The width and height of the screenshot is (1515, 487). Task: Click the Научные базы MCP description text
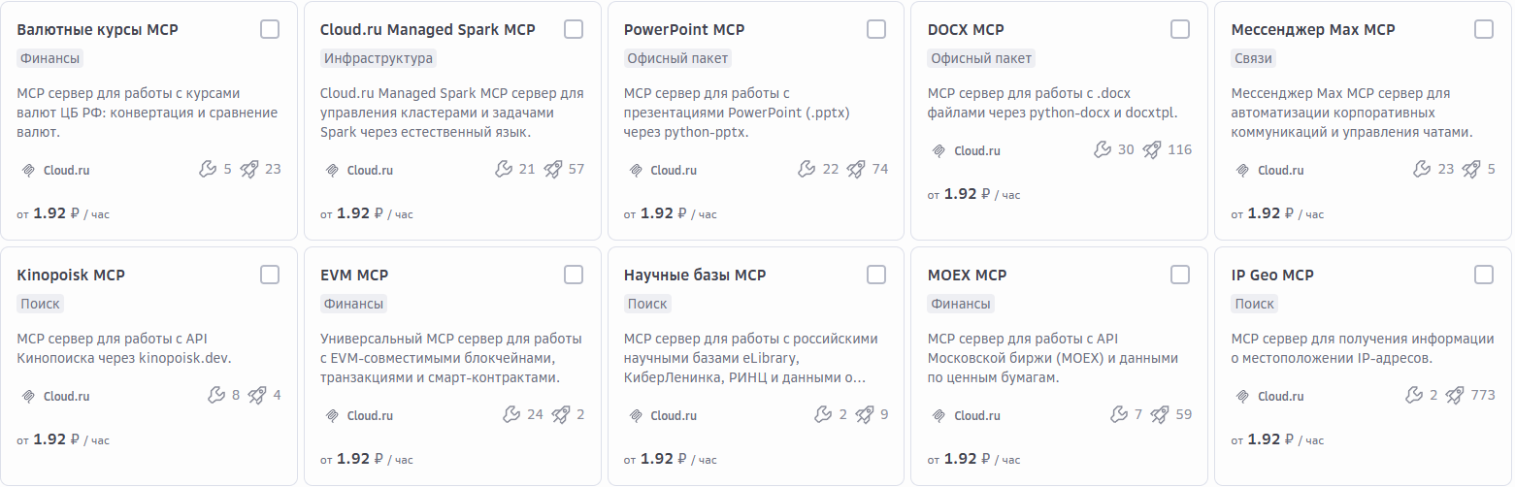(750, 358)
